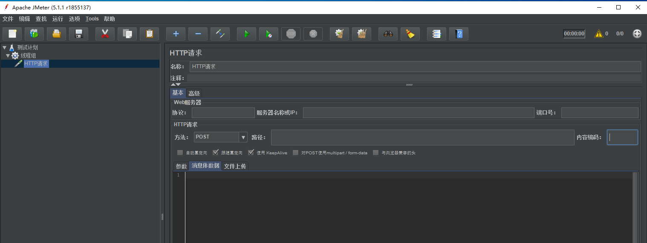Select the HTTP请求 sampler in tree
The width and height of the screenshot is (647, 243).
tap(36, 64)
